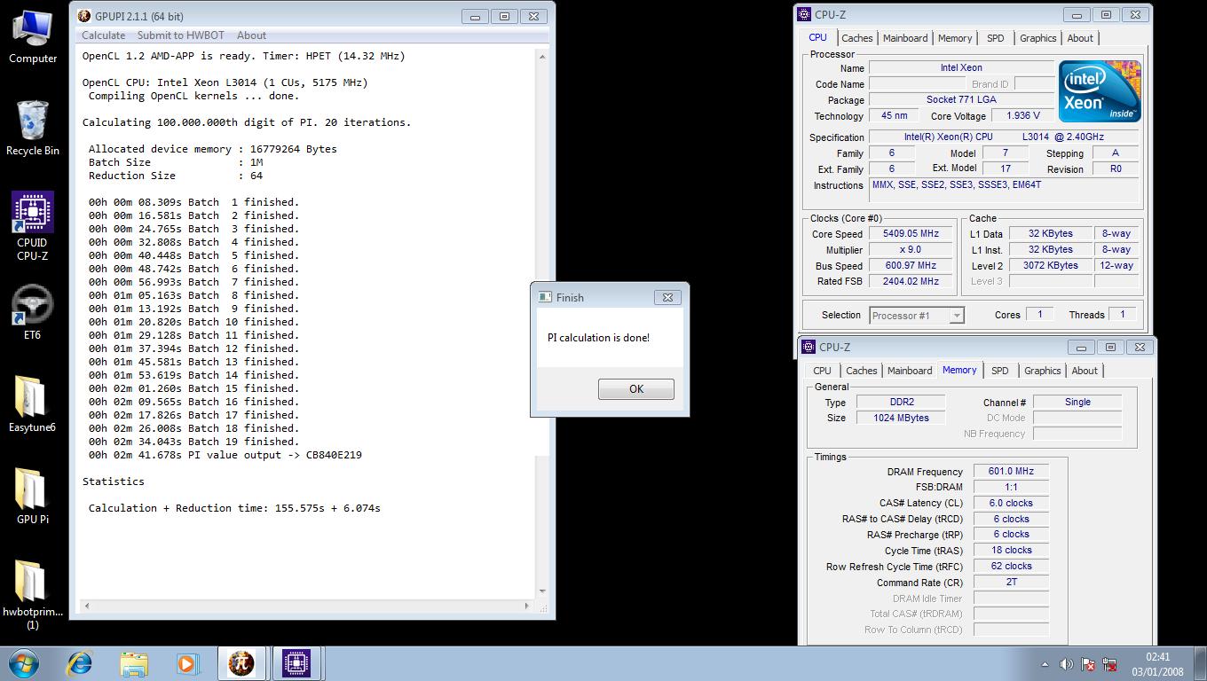Switch to GPUPI via its taskbar icon
This screenshot has width=1207, height=681.
pos(241,663)
